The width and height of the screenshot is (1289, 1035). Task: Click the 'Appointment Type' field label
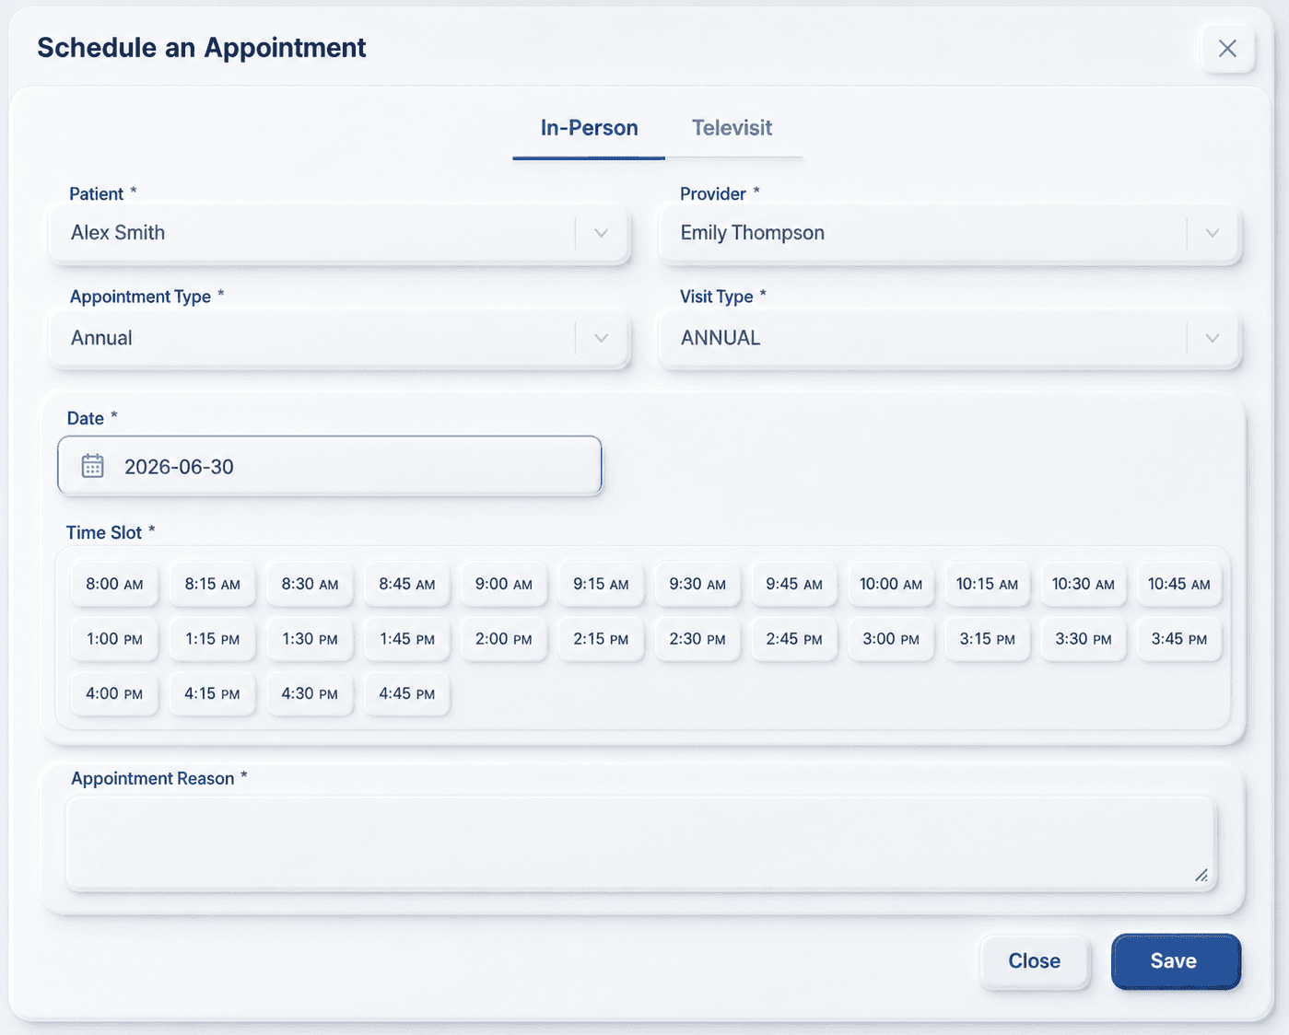point(140,297)
